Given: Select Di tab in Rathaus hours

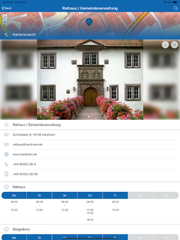Looking at the screenshot, I should click(39, 195).
